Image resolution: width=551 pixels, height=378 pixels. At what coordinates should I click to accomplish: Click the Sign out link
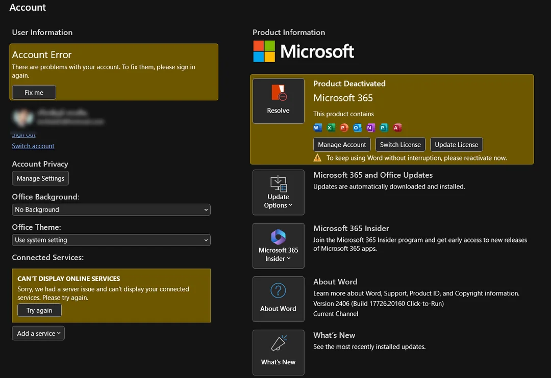pos(23,135)
